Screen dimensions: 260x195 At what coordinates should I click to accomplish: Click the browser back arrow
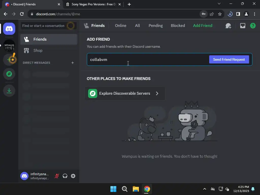tap(6, 14)
